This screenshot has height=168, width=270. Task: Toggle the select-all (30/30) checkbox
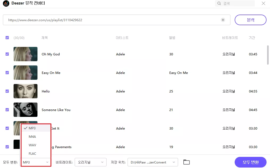coord(7,38)
